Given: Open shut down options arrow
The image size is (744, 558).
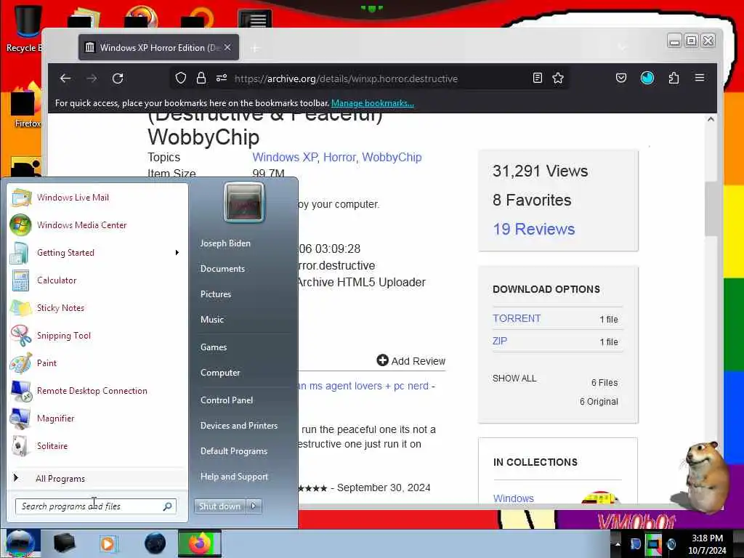Looking at the screenshot, I should point(254,506).
